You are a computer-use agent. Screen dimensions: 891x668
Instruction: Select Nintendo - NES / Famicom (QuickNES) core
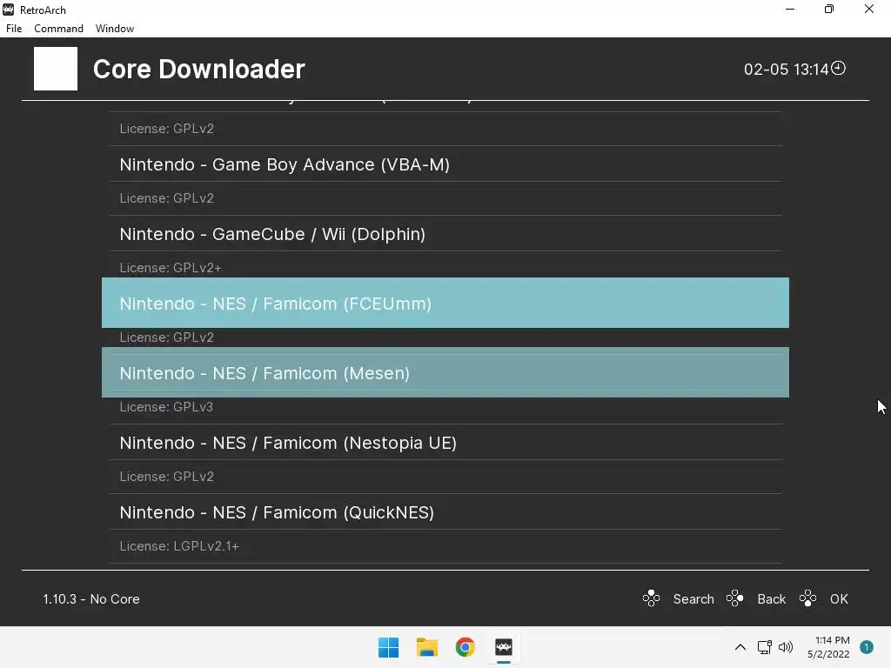click(445, 512)
